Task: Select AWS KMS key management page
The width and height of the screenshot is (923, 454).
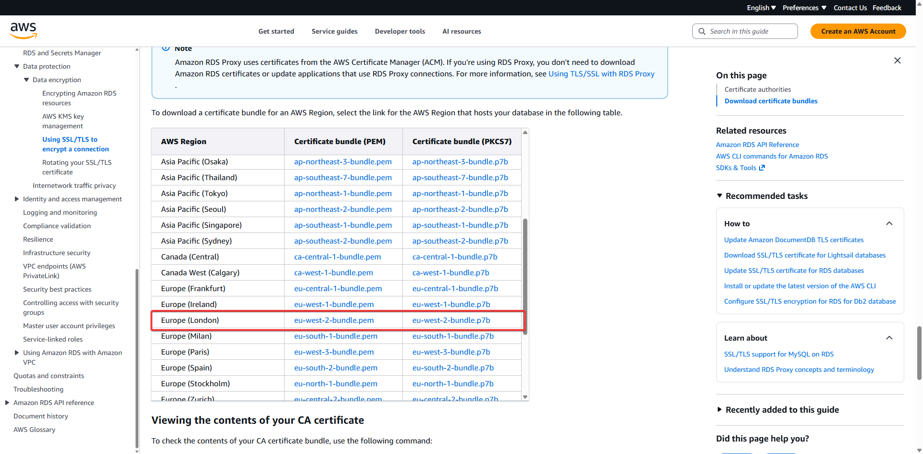Action: 63,121
